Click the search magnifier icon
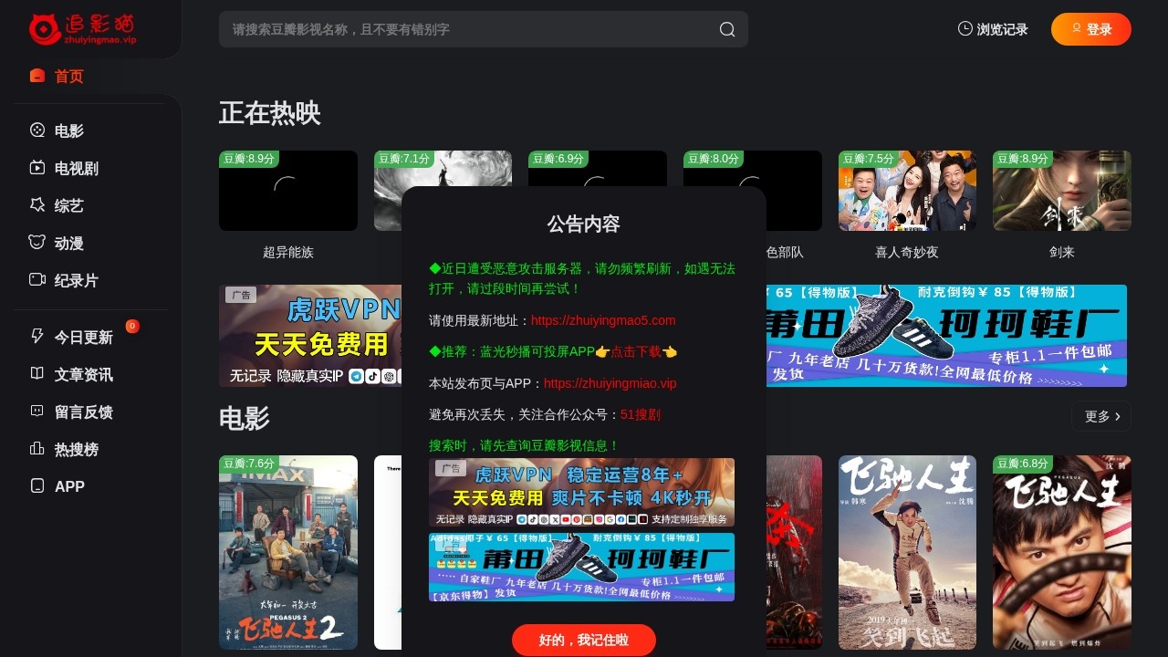Viewport: 1168px width, 657px height. [x=727, y=29]
